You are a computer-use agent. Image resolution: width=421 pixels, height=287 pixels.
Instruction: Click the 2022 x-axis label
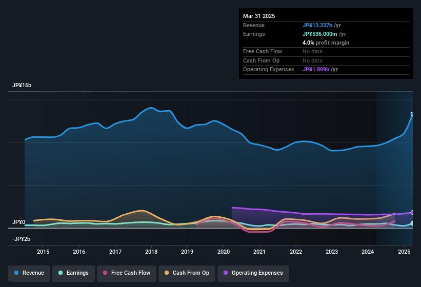(296, 252)
